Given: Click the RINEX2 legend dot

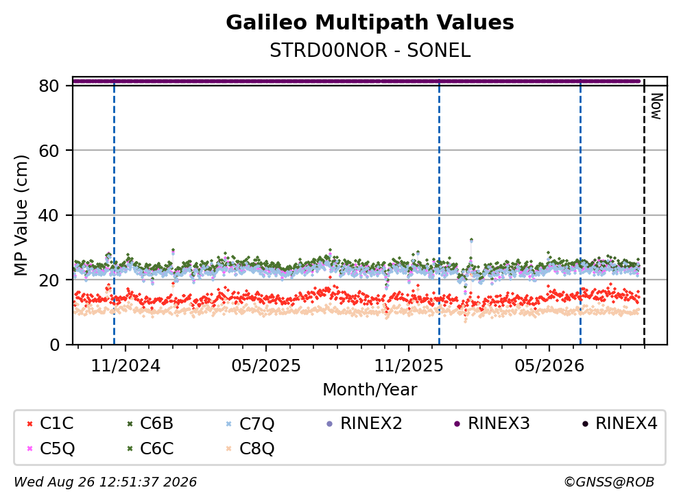Looking at the screenshot, I should click(329, 424).
